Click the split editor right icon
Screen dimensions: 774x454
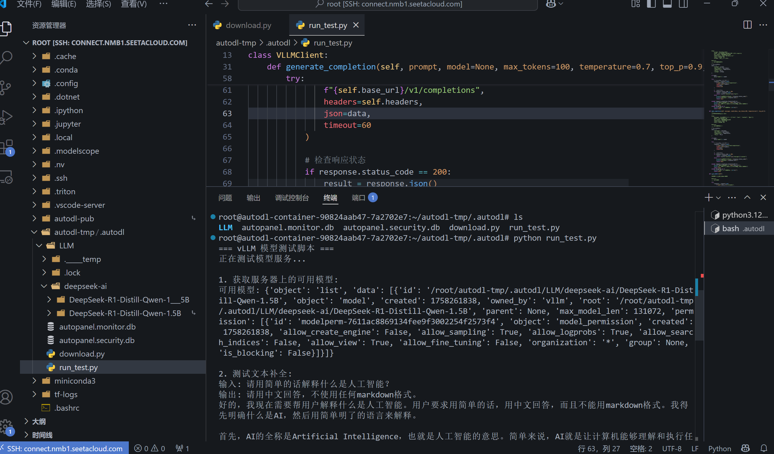point(747,25)
